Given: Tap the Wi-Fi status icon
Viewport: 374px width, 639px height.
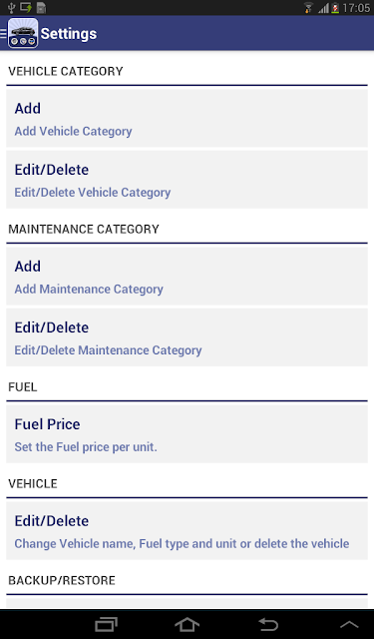Looking at the screenshot, I should [309, 8].
